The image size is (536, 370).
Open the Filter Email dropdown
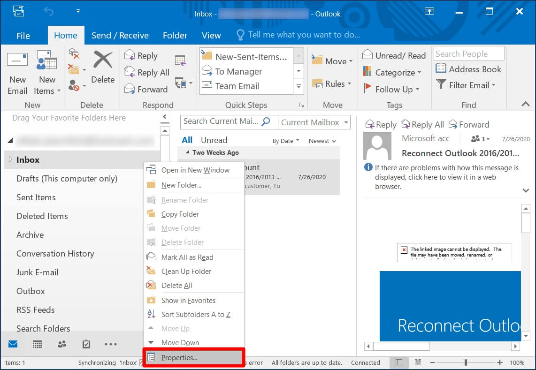466,85
